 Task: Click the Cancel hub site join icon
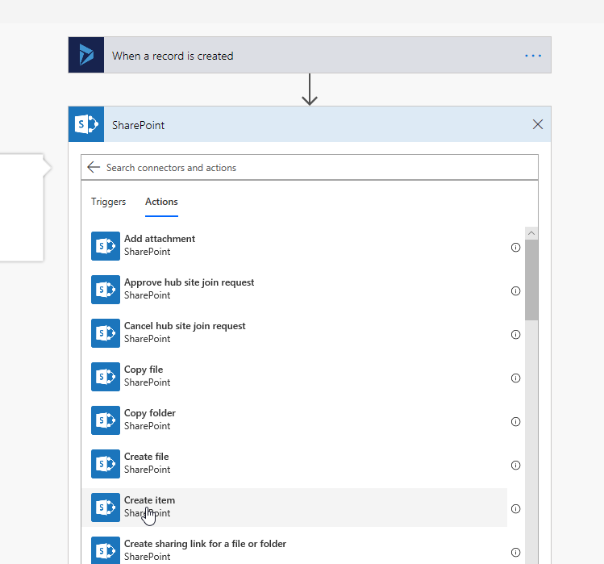106,333
